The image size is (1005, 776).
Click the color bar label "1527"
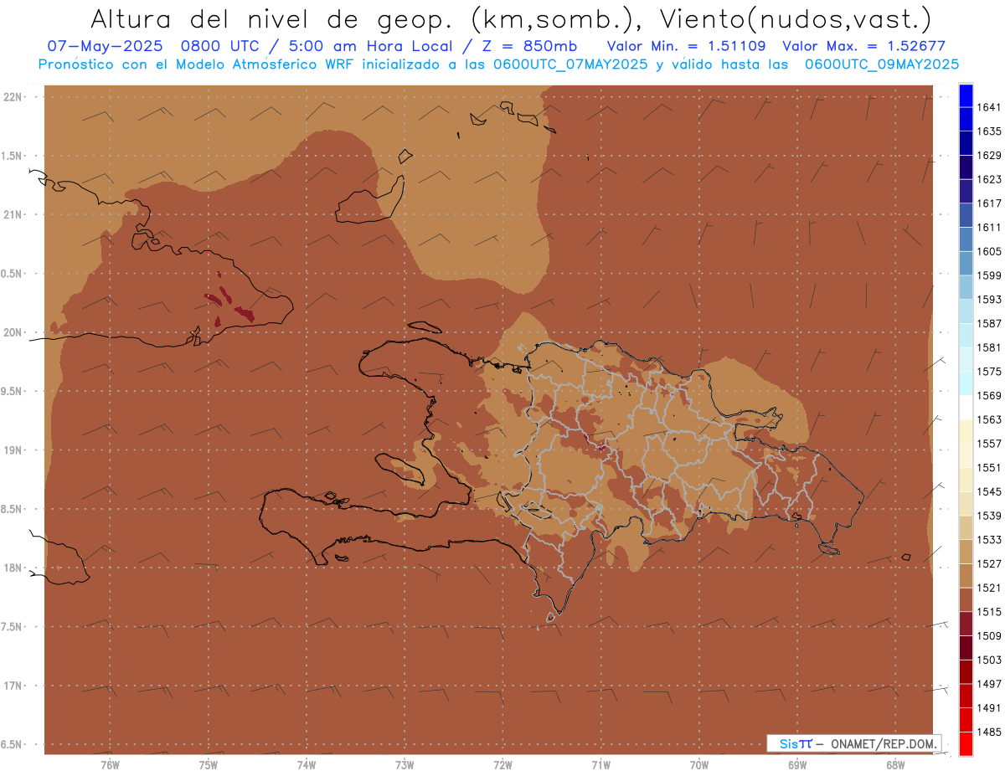(989, 564)
